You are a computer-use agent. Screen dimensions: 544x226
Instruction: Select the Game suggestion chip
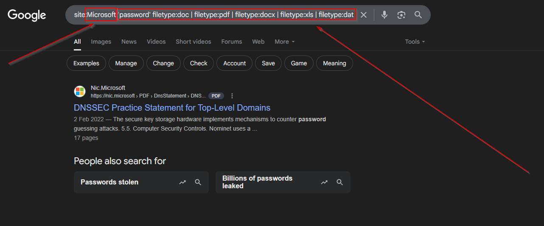[299, 63]
